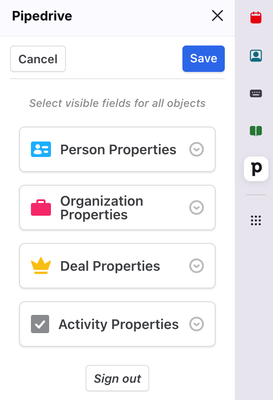Expand Activity Properties chevron

(197, 324)
